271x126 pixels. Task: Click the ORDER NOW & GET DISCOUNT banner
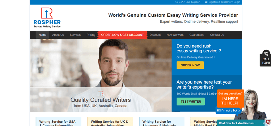pos(122,35)
